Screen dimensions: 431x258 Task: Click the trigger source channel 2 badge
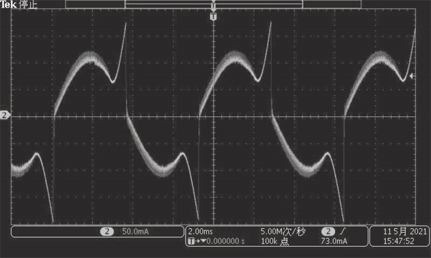328,232
